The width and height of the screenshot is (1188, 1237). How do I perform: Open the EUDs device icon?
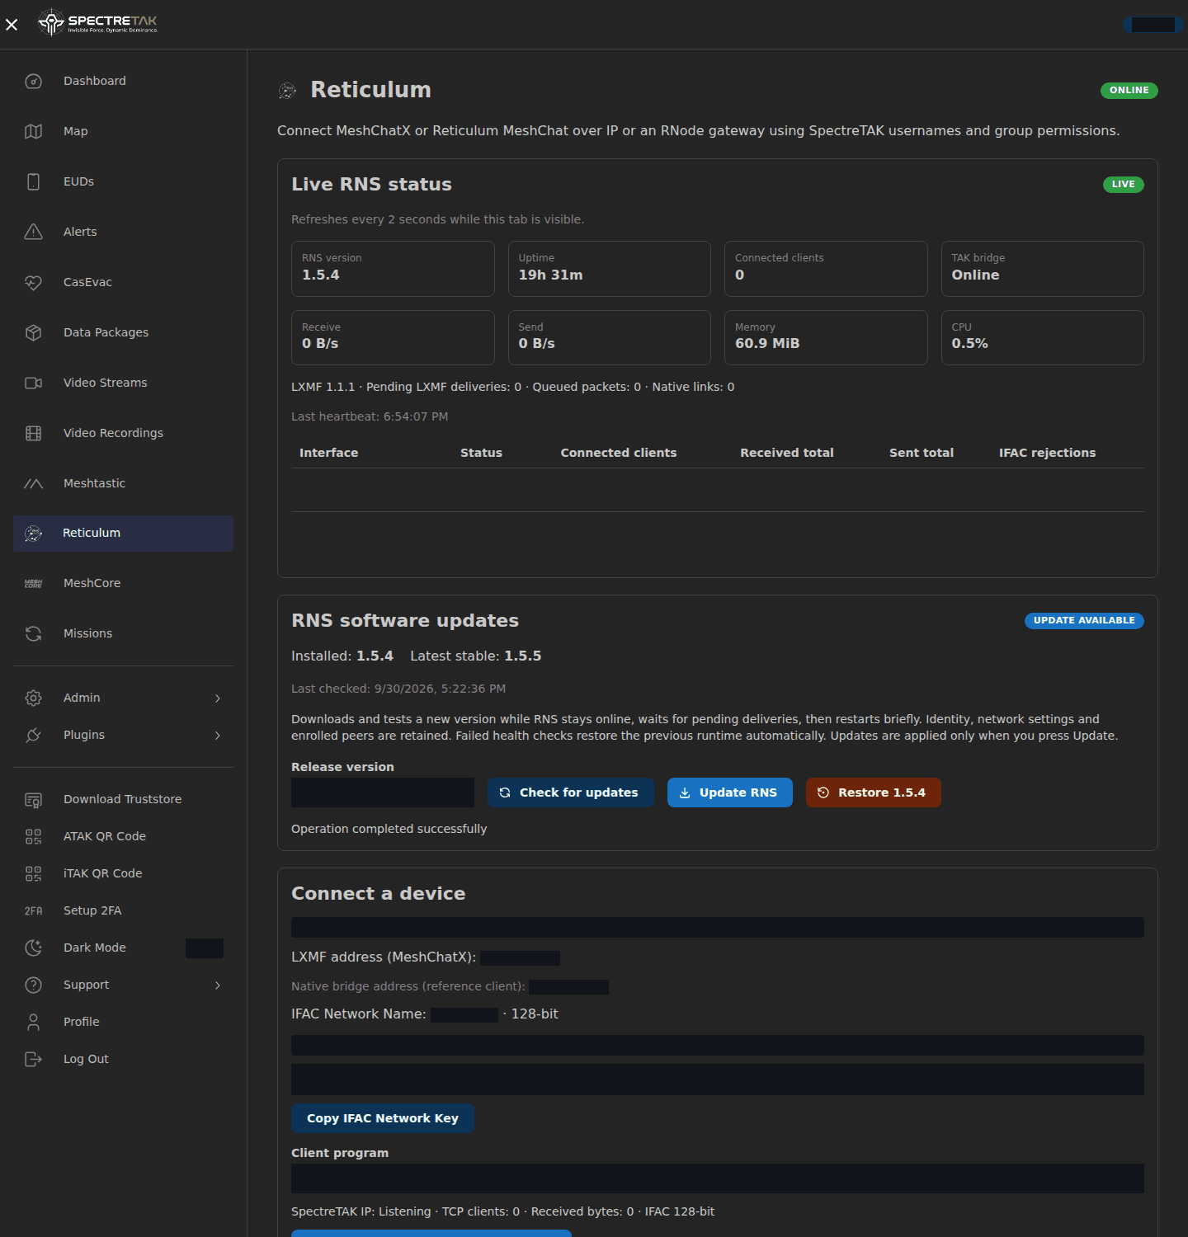[x=33, y=181]
